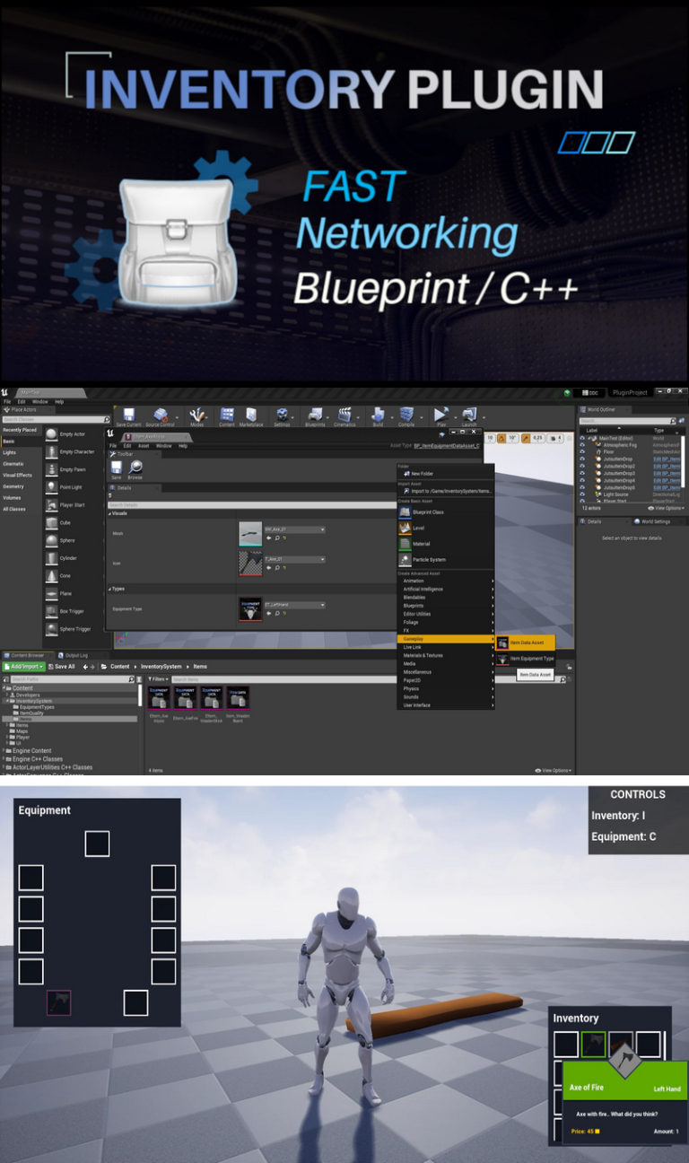The height and width of the screenshot is (1163, 689).
Task: Click the Search Classes input field
Action: pyautogui.click(x=56, y=419)
